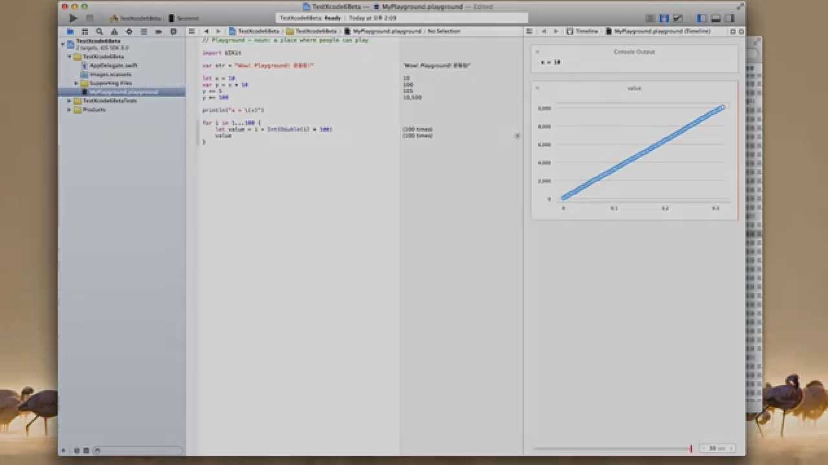Screen dimensions: 828x465
Task: Expand the Supporting Files group
Action: (x=76, y=83)
